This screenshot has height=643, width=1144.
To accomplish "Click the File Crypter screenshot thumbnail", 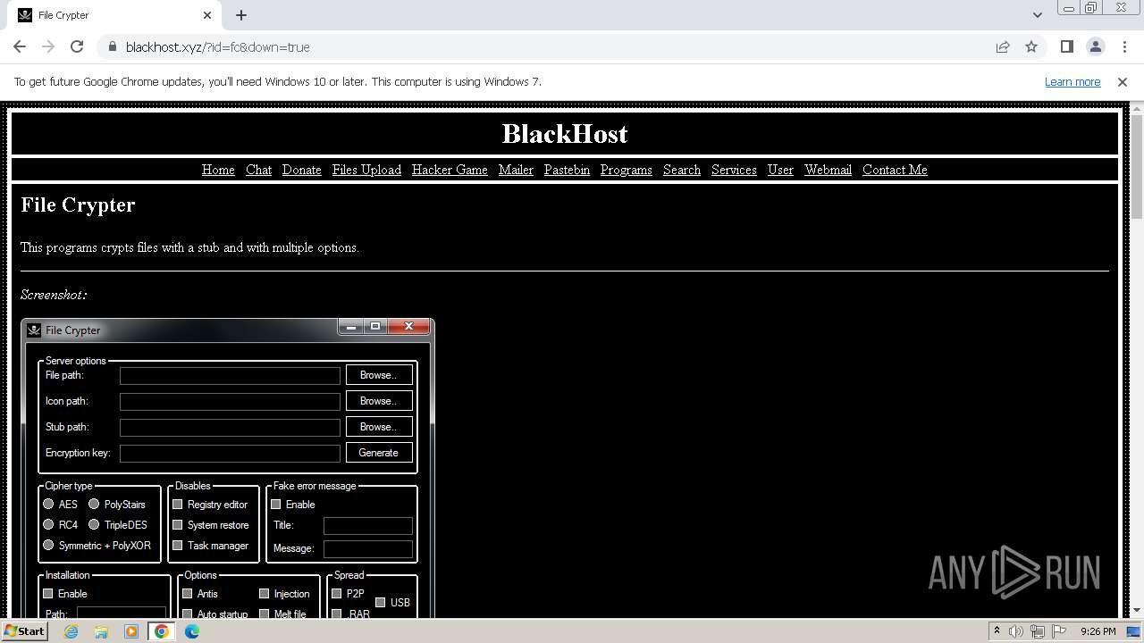I will point(228,468).
